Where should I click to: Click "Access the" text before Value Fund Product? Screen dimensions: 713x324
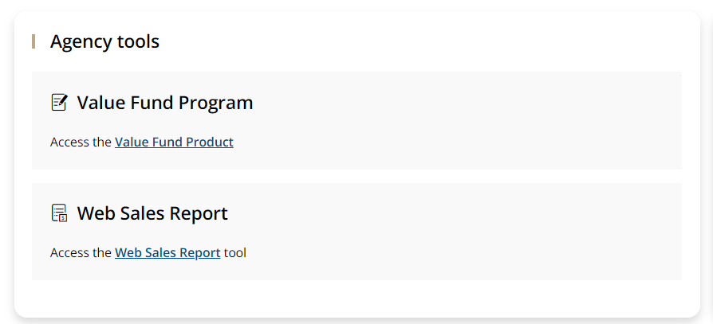click(81, 142)
